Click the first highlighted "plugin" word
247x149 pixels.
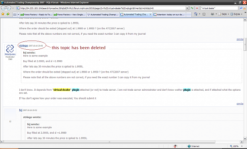[75, 90]
